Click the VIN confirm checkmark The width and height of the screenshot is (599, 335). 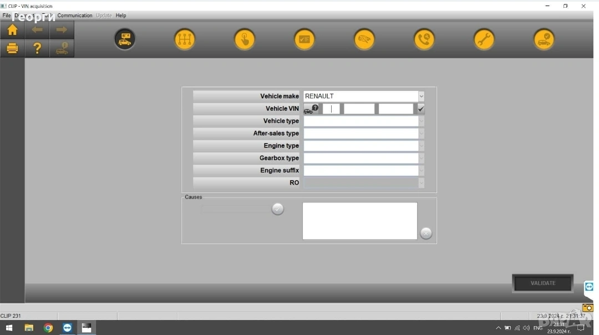tap(420, 109)
